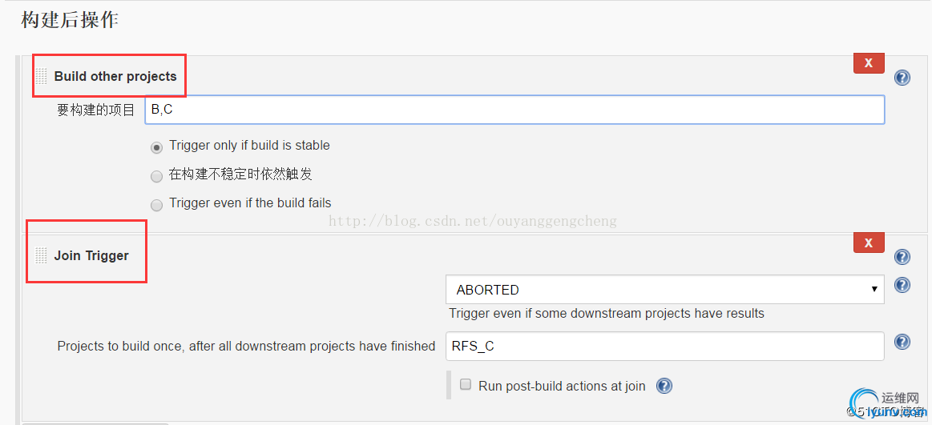Viewport: 932px width, 425px height.
Task: Focus the RFS_C projects input field
Action: 664,346
